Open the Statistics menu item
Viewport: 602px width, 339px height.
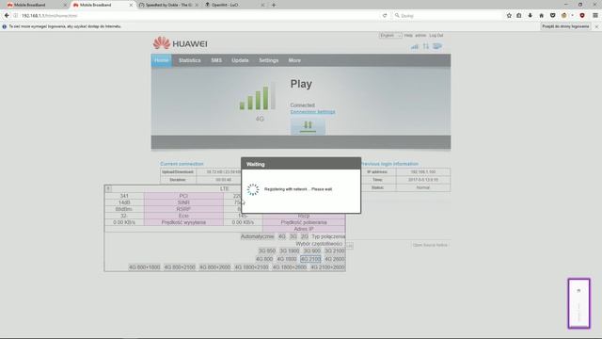190,60
